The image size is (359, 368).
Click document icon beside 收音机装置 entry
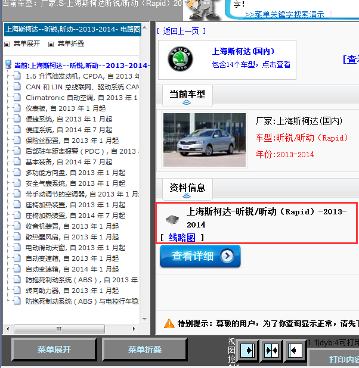17,226
